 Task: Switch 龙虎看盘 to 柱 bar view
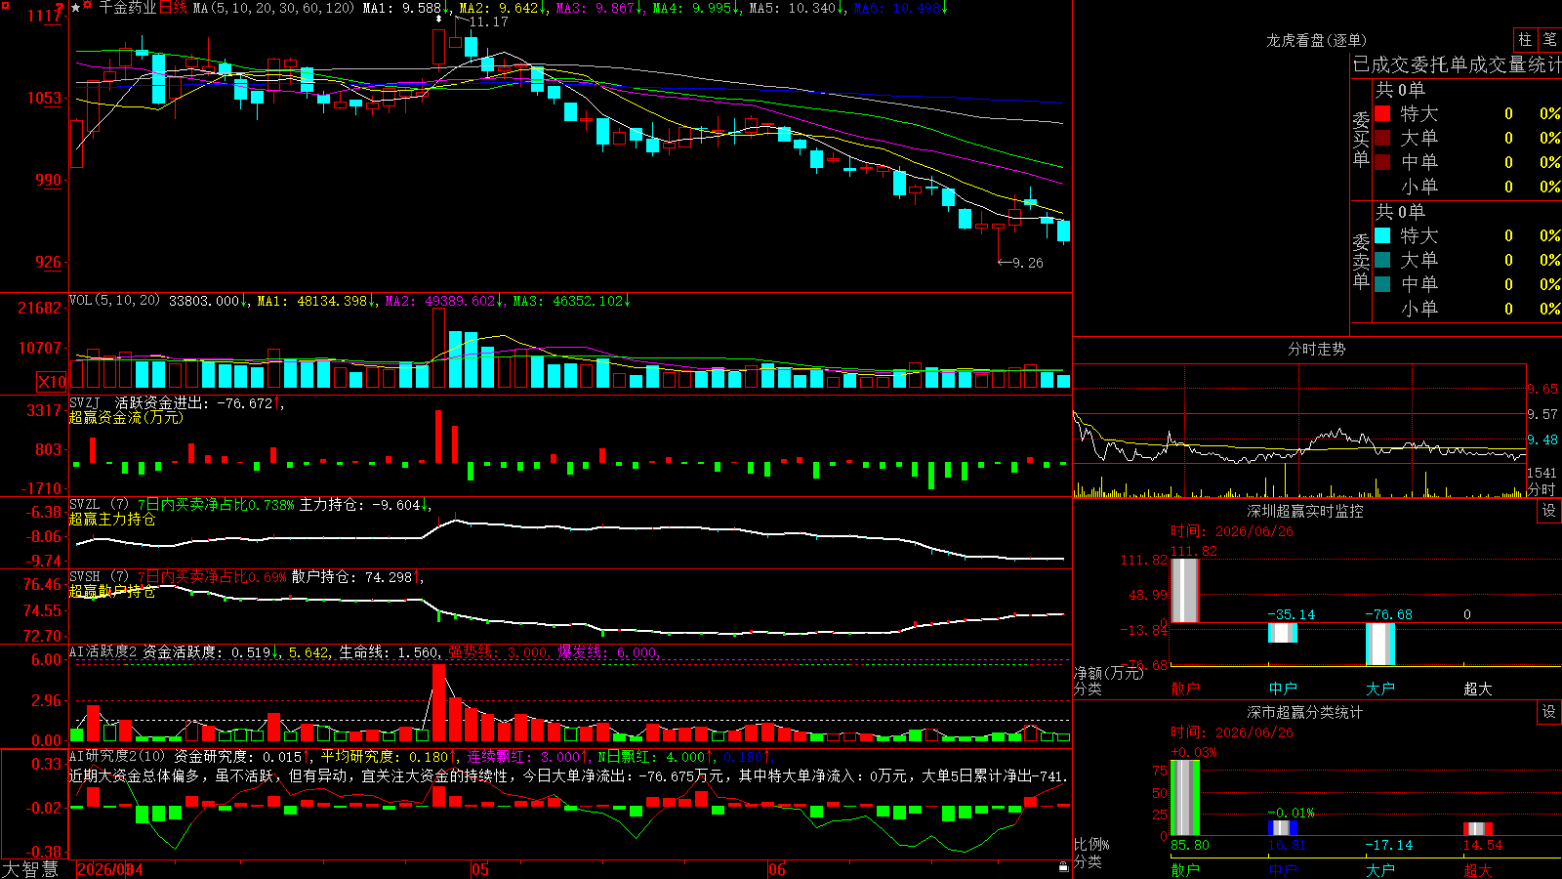point(1525,39)
